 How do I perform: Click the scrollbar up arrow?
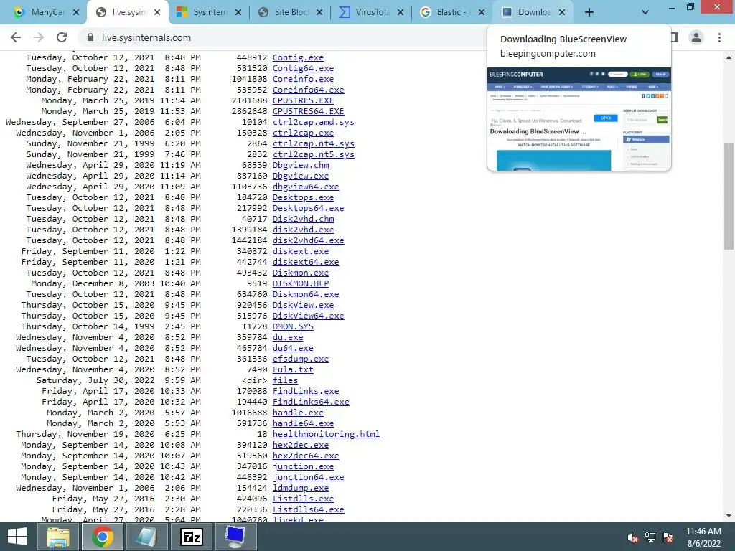pyautogui.click(x=729, y=57)
